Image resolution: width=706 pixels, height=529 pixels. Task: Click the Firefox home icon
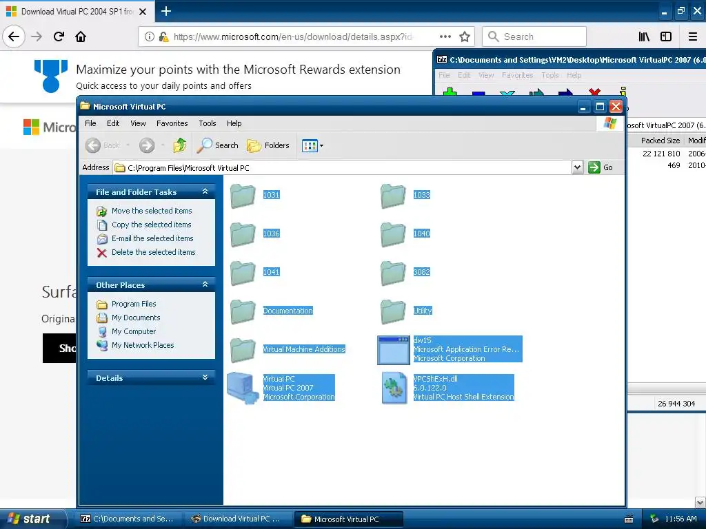pos(81,37)
